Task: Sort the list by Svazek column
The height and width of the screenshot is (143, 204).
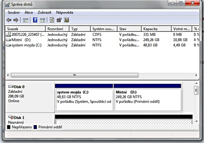Action: pos(25,29)
